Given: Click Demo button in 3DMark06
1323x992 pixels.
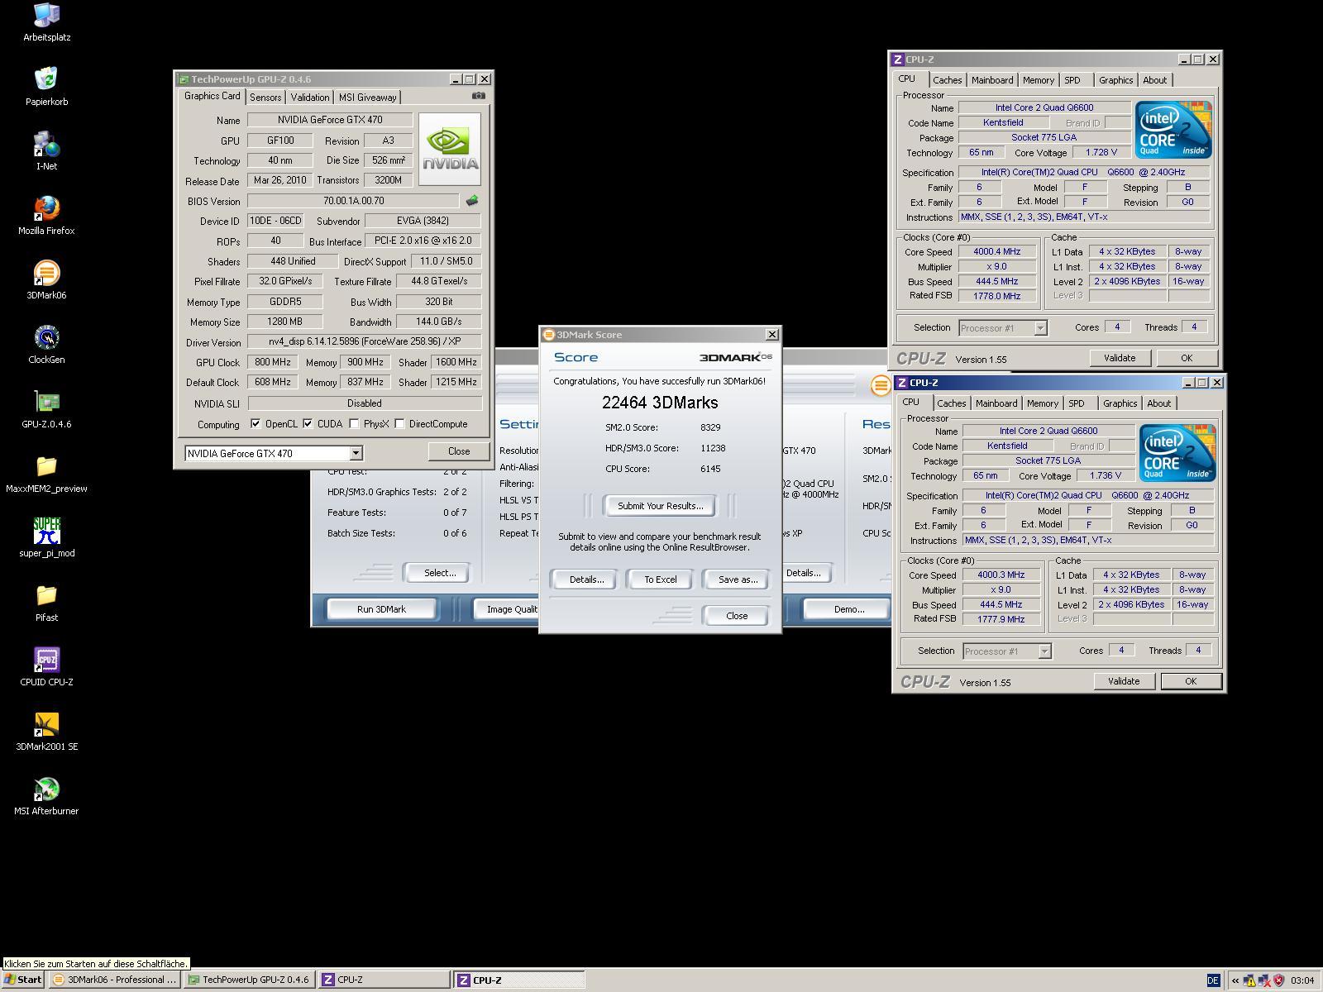Looking at the screenshot, I should point(848,609).
